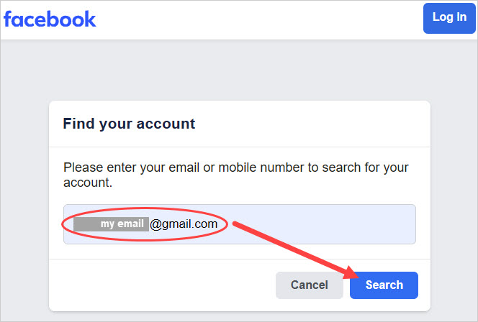Image resolution: width=478 pixels, height=322 pixels.
Task: Click the gray page background above the dialog
Action: 238,70
